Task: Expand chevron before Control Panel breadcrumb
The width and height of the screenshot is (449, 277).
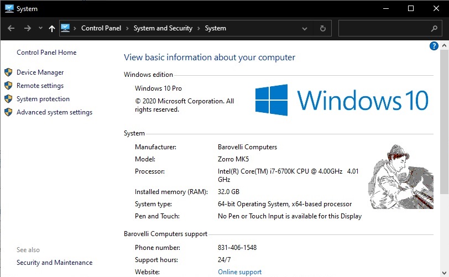Action: [75, 28]
